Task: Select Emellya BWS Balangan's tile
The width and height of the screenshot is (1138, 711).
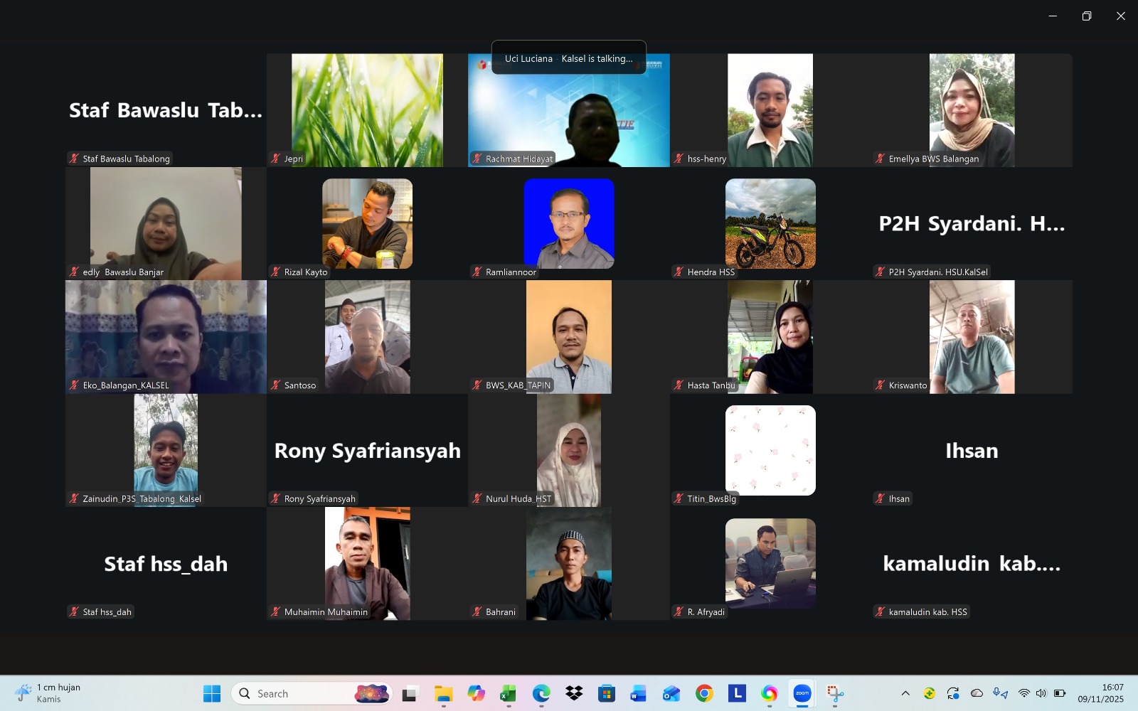Action: 972,110
